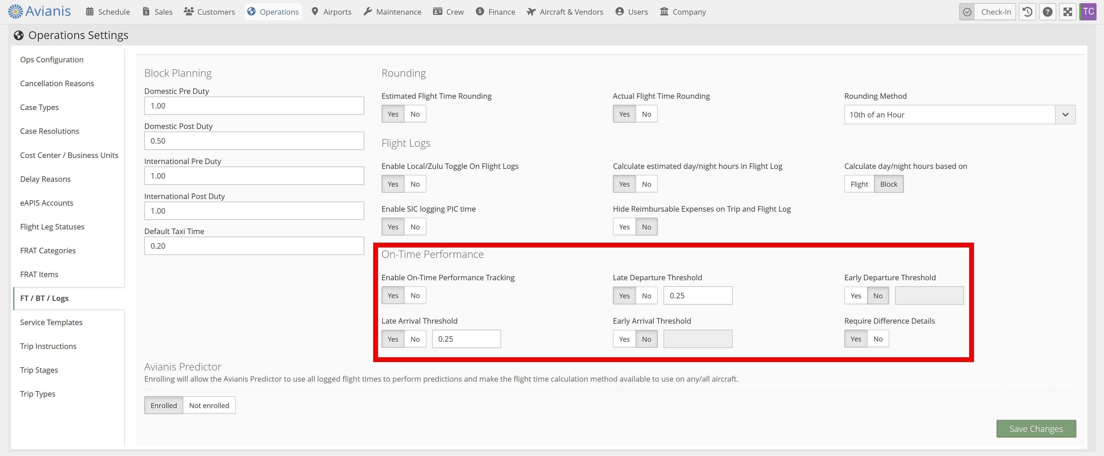
Task: Set Estimated Flight Time Rounding to No
Action: point(414,114)
